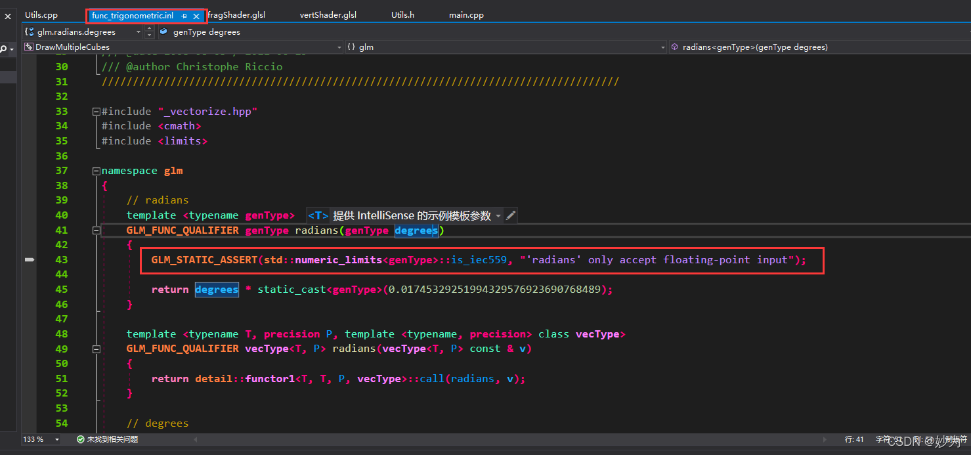This screenshot has width=971, height=455.
Task: Click the DrawMultipleCubes project icon
Action: point(28,47)
